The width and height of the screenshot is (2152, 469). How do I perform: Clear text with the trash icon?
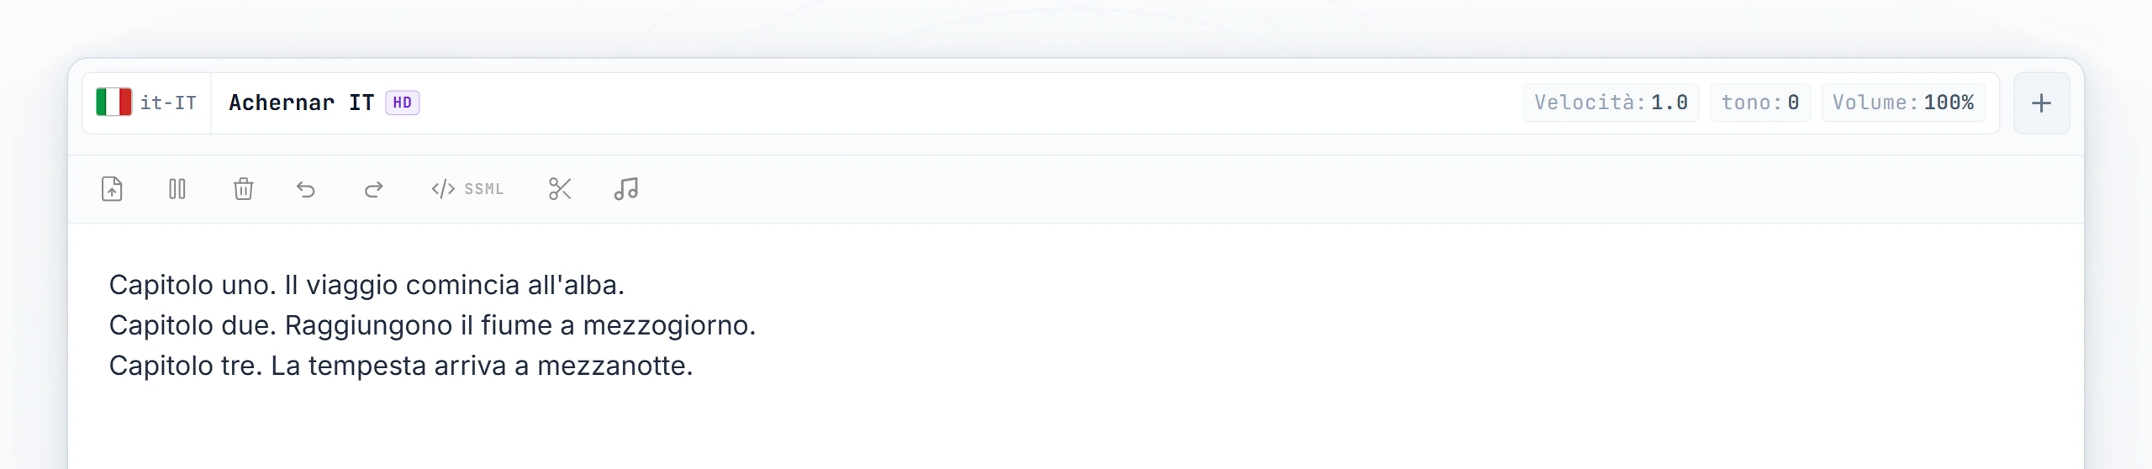click(x=243, y=189)
